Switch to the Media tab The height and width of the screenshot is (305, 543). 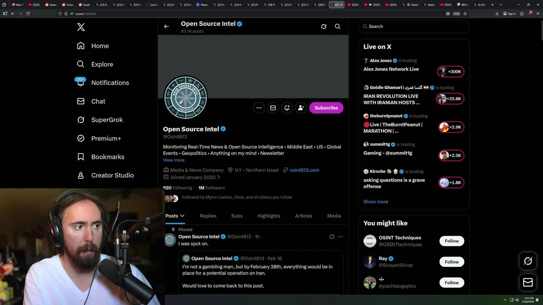[334, 216]
